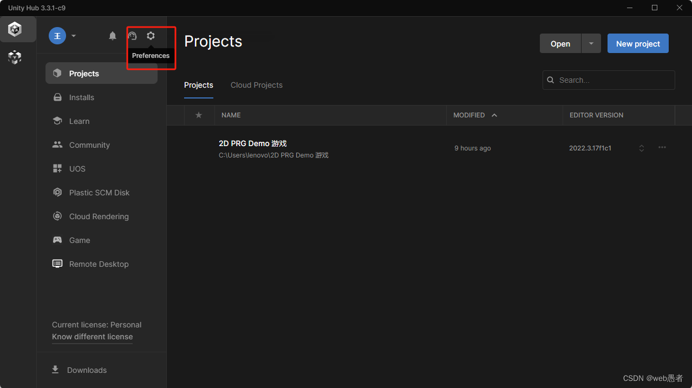Expand the Open button dropdown arrow
The image size is (692, 388).
coord(590,43)
